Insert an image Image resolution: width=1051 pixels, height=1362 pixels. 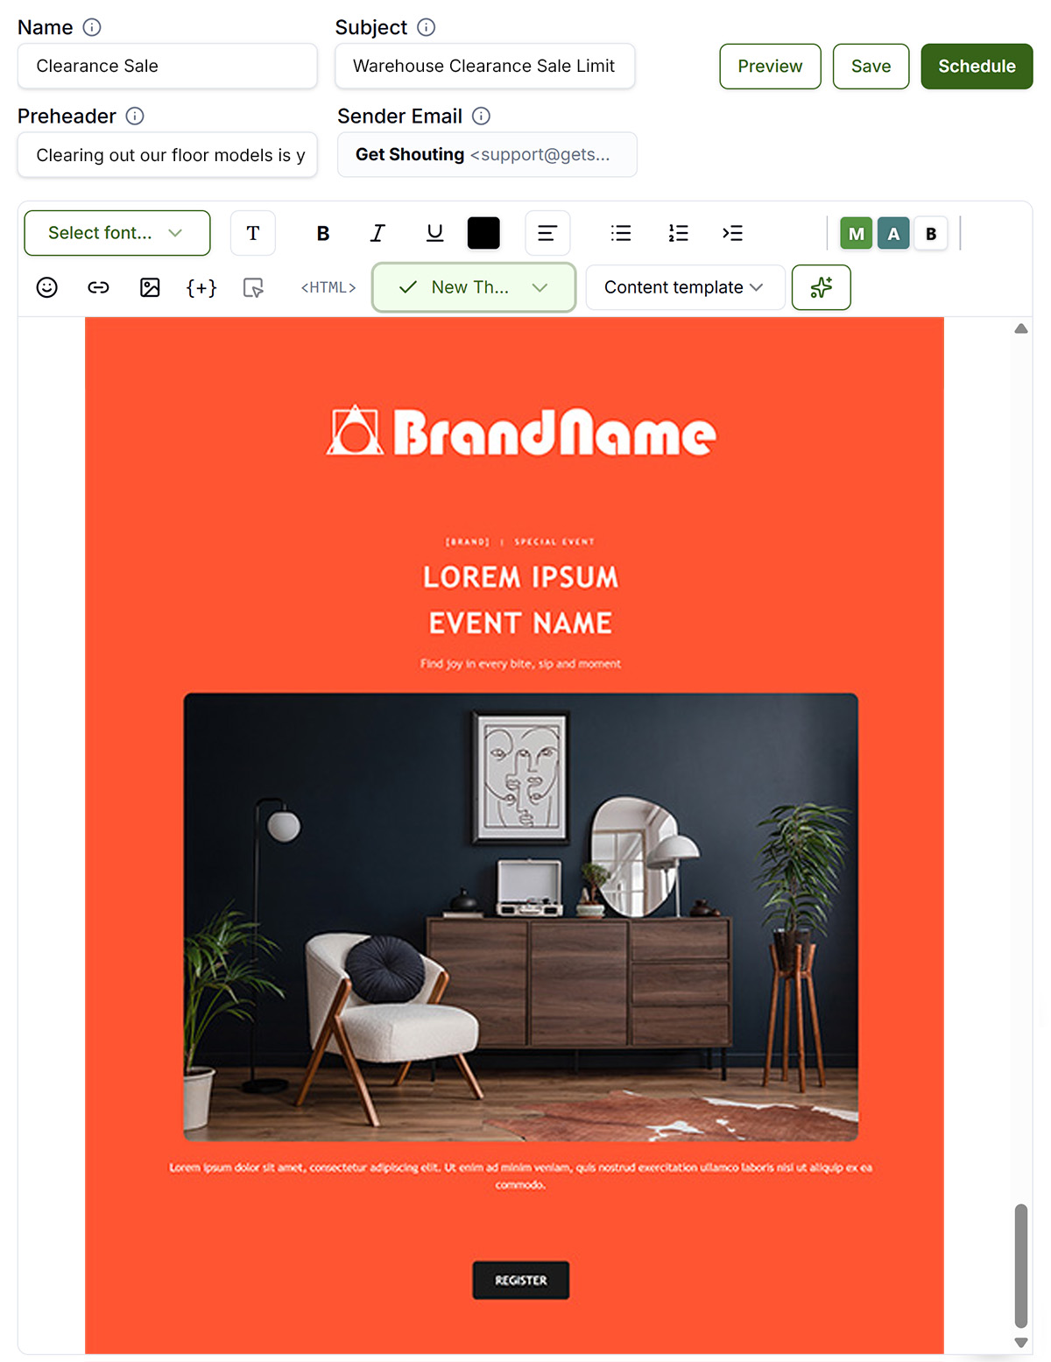pyautogui.click(x=150, y=287)
